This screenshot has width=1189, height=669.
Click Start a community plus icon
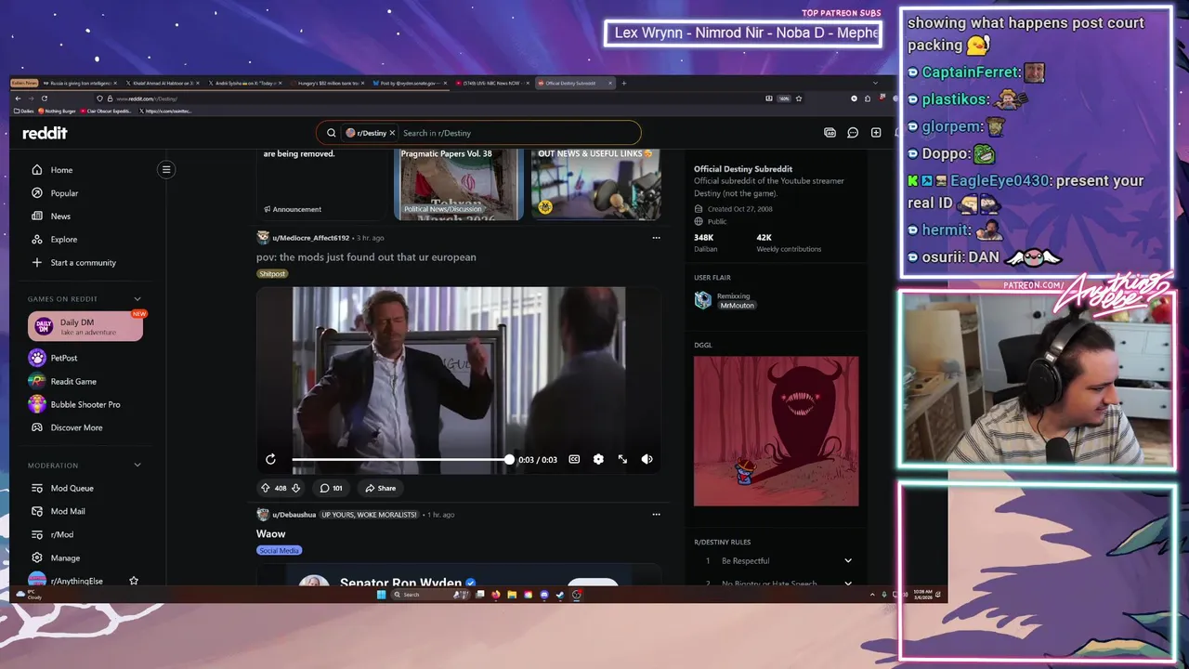pyautogui.click(x=37, y=263)
